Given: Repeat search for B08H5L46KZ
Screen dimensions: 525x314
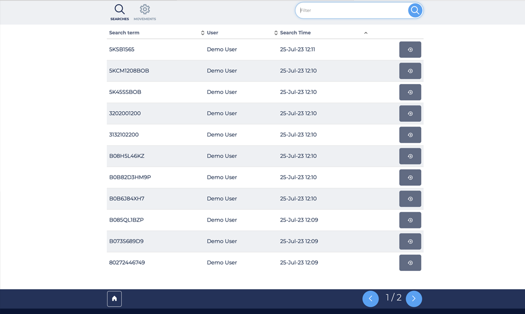Looking at the screenshot, I should (x=410, y=156).
